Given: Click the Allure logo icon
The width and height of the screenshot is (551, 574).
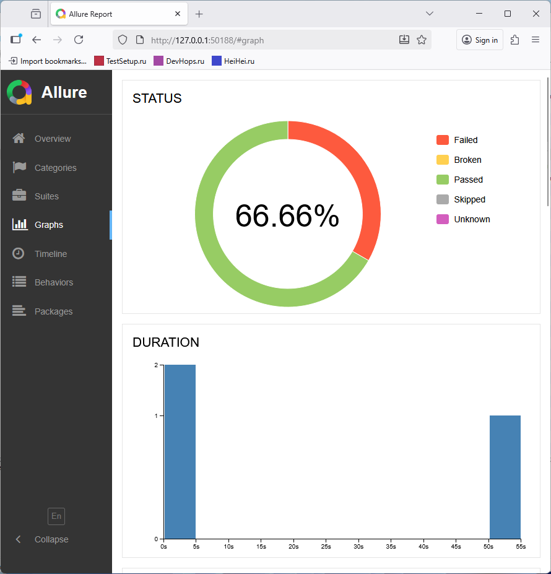Looking at the screenshot, I should click(19, 92).
